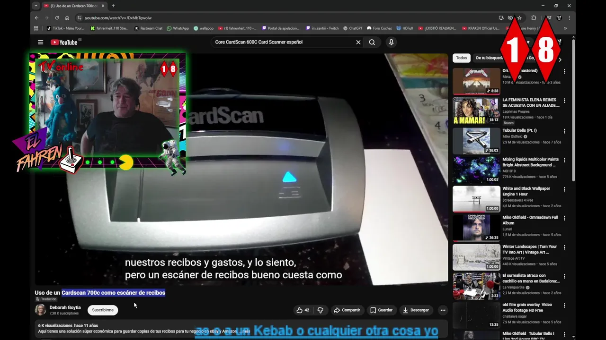606x340 pixels.
Task: Open Foro Coches bookmark
Action: pyautogui.click(x=379, y=28)
